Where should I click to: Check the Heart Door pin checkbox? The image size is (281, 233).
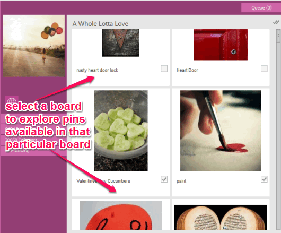coord(264,68)
